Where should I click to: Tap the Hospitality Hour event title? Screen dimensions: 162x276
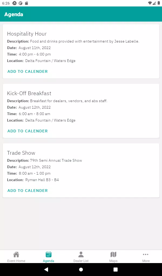[27, 34]
